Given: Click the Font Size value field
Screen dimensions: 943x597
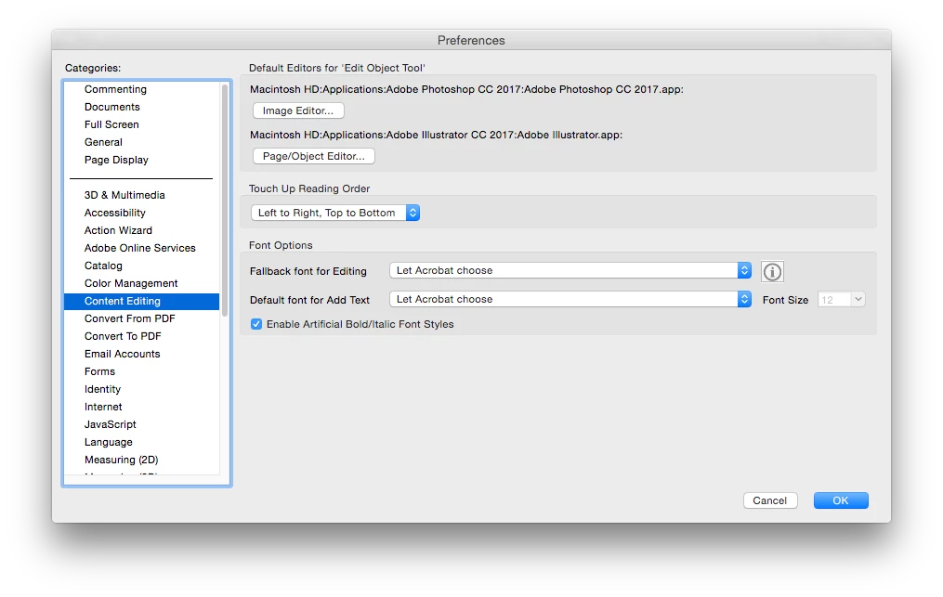Looking at the screenshot, I should pos(834,299).
